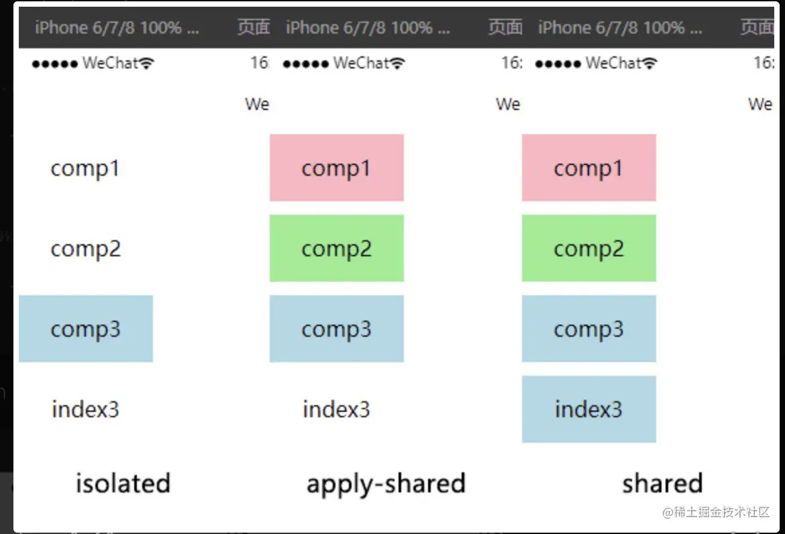Click the Wi-Fi icon in the shared simulator

pos(650,64)
